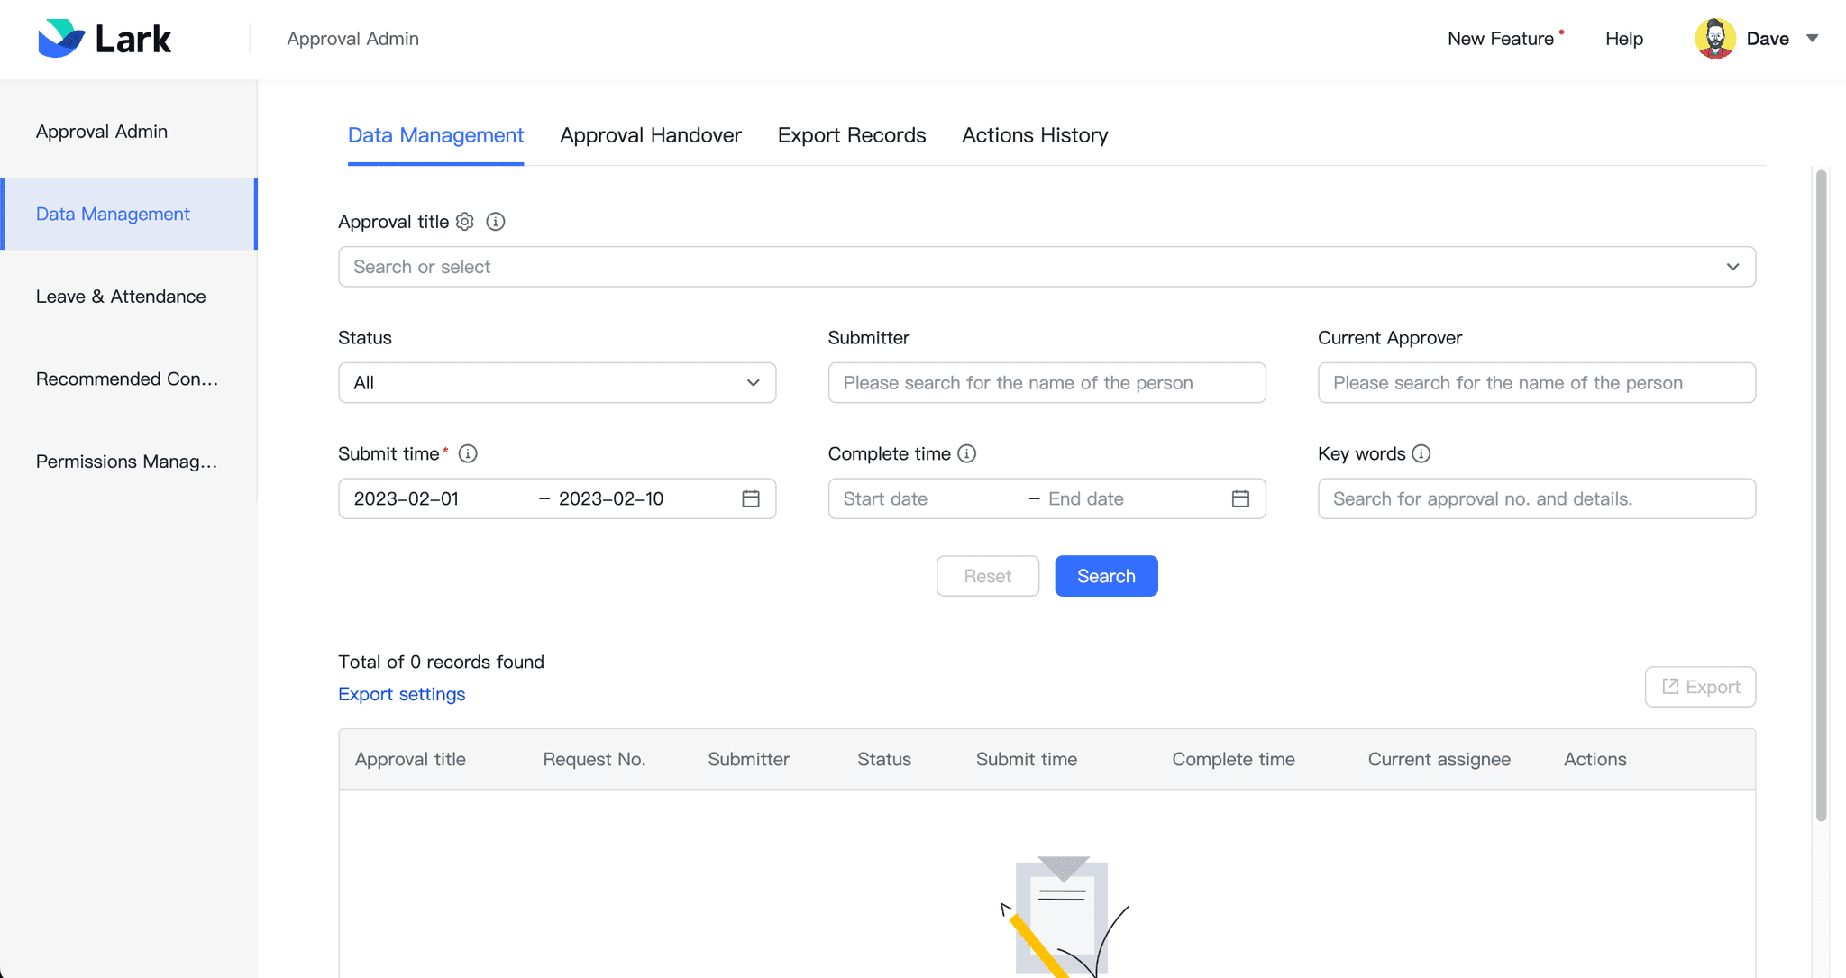This screenshot has width=1846, height=978.
Task: Click the Submitter name search field
Action: click(1046, 382)
